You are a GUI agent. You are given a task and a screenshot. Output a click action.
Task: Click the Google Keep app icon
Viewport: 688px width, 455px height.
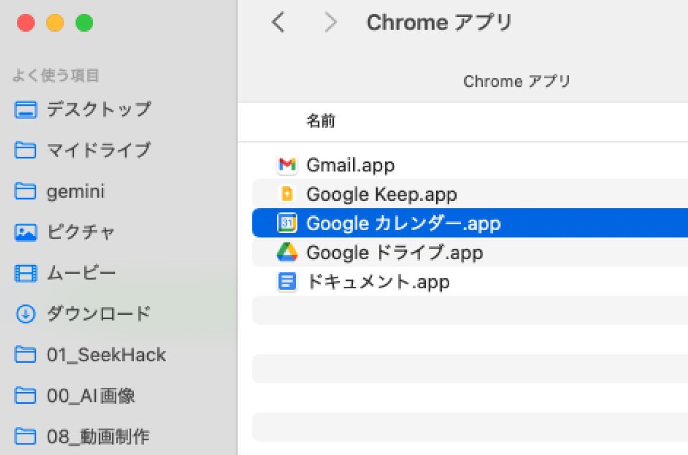point(287,194)
